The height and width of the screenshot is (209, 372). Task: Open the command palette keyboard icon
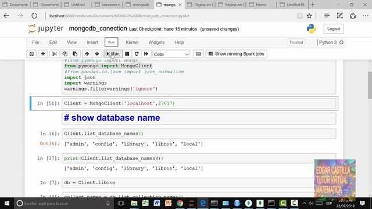coord(199,54)
